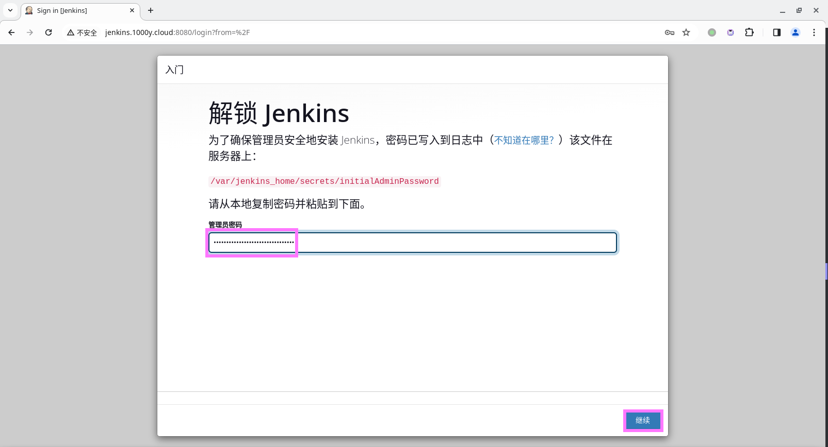
Task: Click the green circle extension icon
Action: pyautogui.click(x=712, y=32)
